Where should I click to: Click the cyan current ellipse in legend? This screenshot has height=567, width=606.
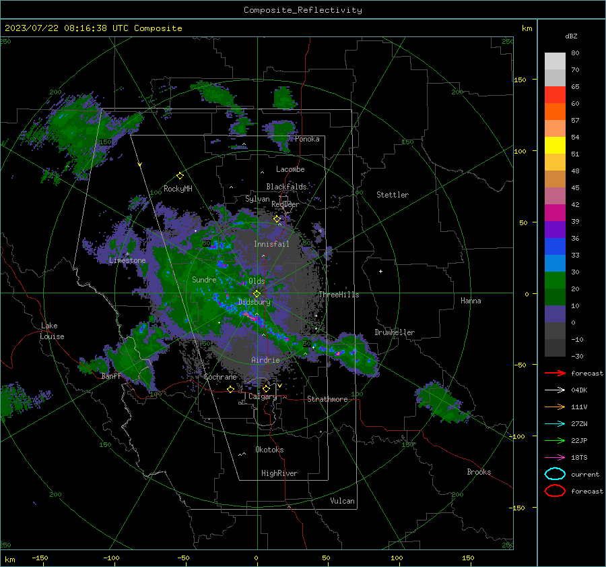(555, 474)
